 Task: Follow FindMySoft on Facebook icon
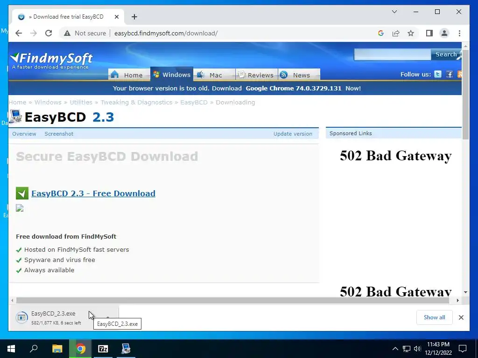pyautogui.click(x=450, y=74)
